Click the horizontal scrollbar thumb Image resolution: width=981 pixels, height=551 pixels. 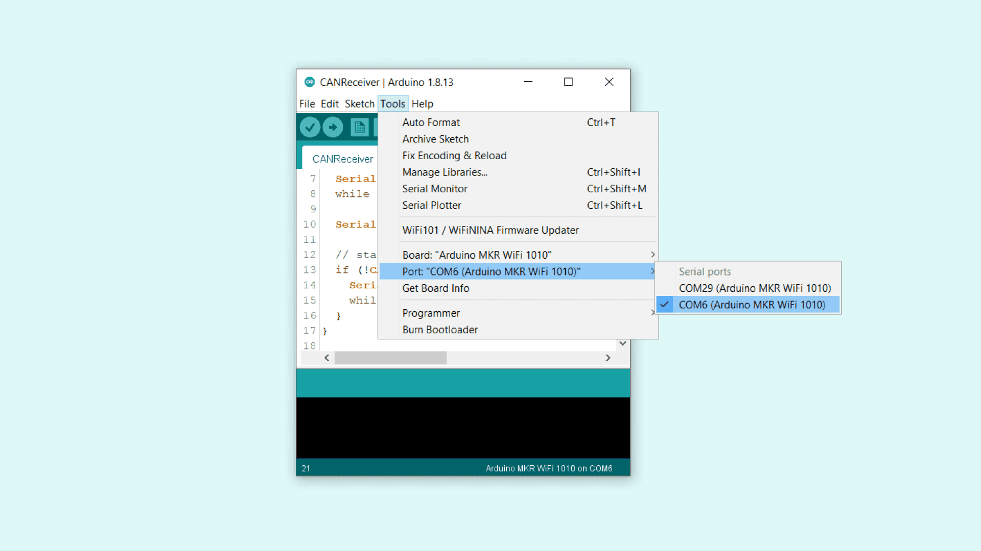click(x=390, y=358)
